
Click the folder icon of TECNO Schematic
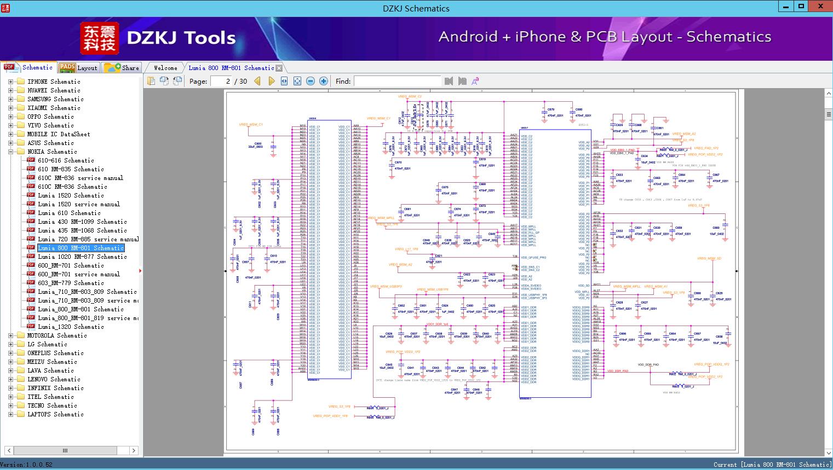21,405
